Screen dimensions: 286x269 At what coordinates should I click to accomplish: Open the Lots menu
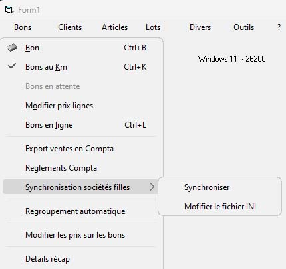[153, 27]
